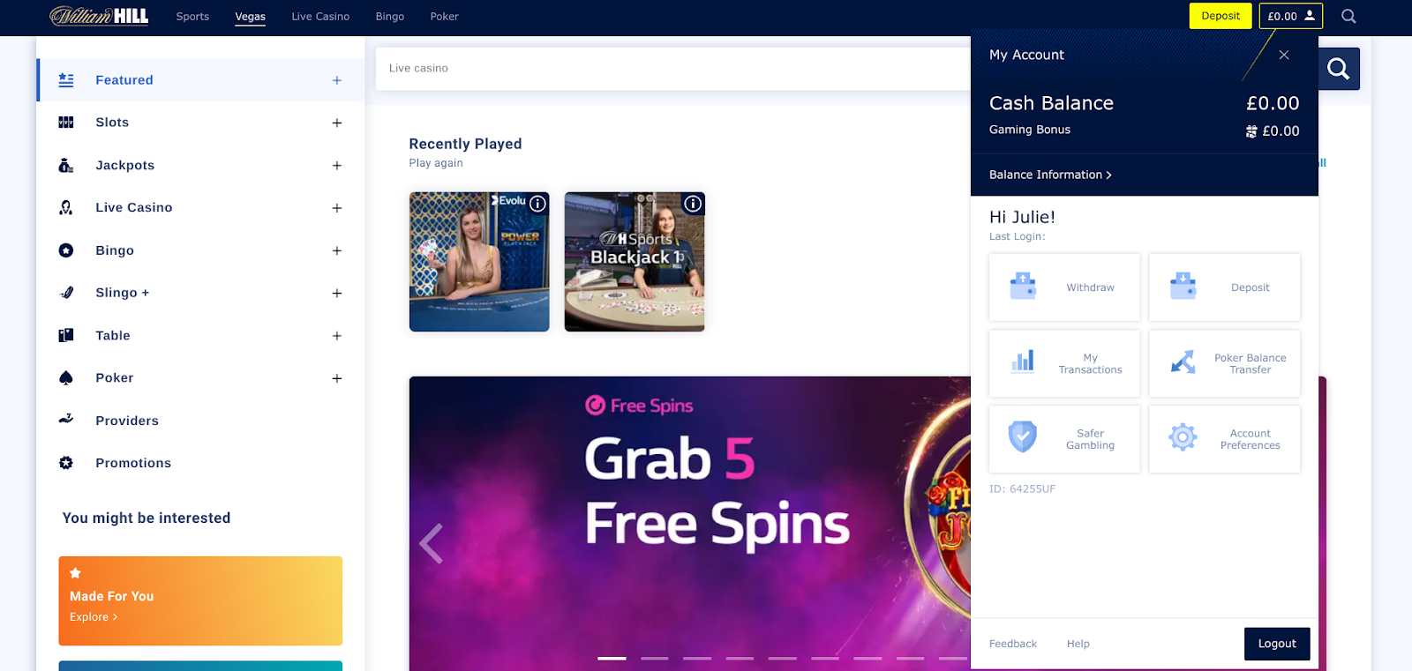This screenshot has width=1412, height=671.
Task: Click the Live casino search field
Action: (x=673, y=69)
